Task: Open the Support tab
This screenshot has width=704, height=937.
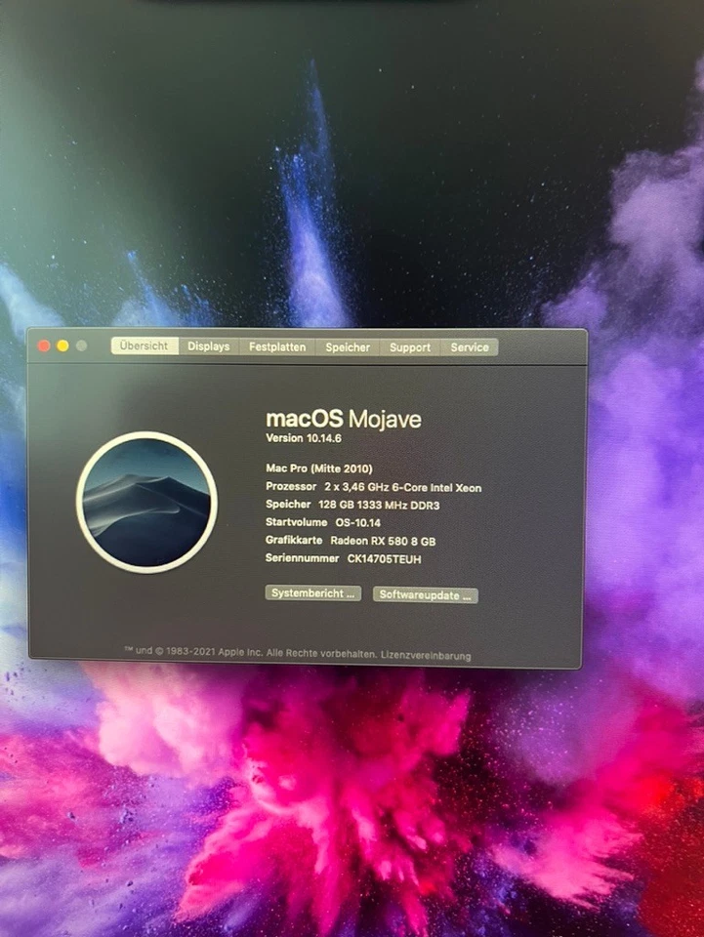Action: (x=410, y=347)
